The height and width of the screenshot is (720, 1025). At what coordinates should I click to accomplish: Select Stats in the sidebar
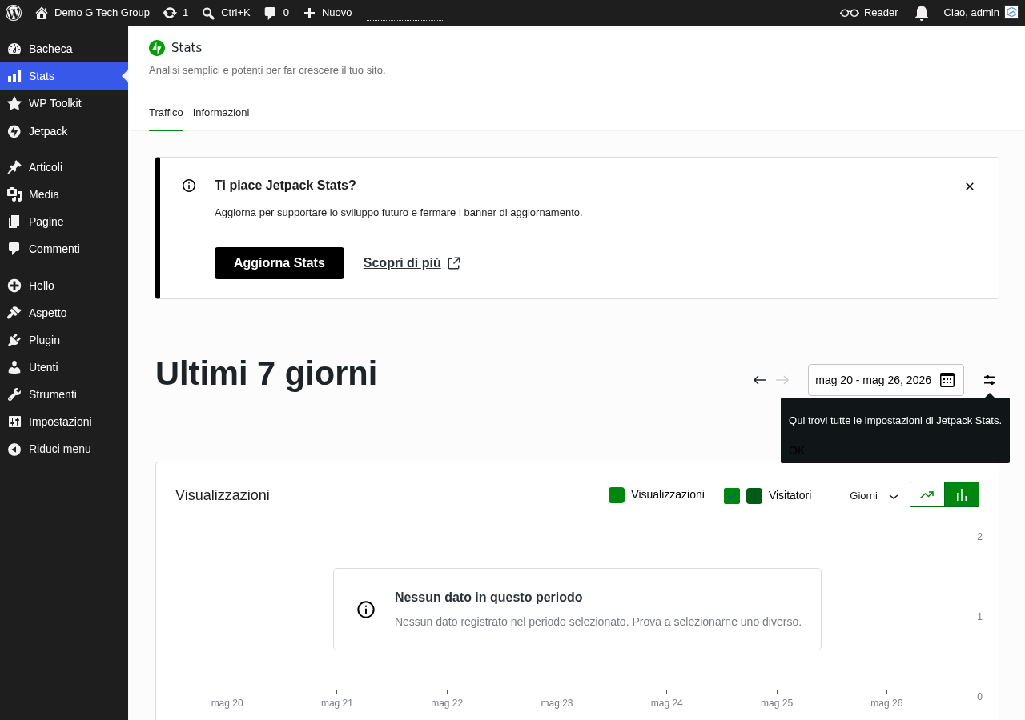click(x=64, y=76)
